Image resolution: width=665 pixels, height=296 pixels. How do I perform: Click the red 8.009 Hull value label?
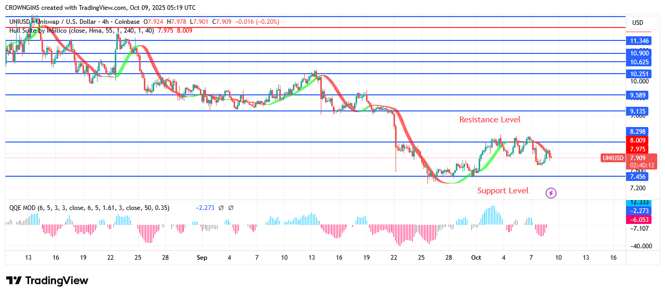coord(637,140)
